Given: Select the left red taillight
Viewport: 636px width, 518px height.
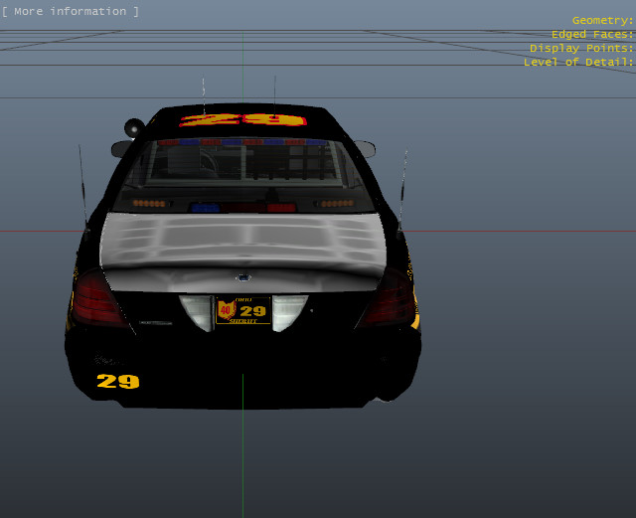Looking at the screenshot, I should coord(97,298).
